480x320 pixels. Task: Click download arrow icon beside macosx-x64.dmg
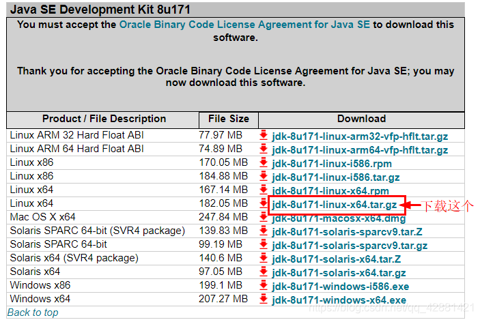pos(264,217)
